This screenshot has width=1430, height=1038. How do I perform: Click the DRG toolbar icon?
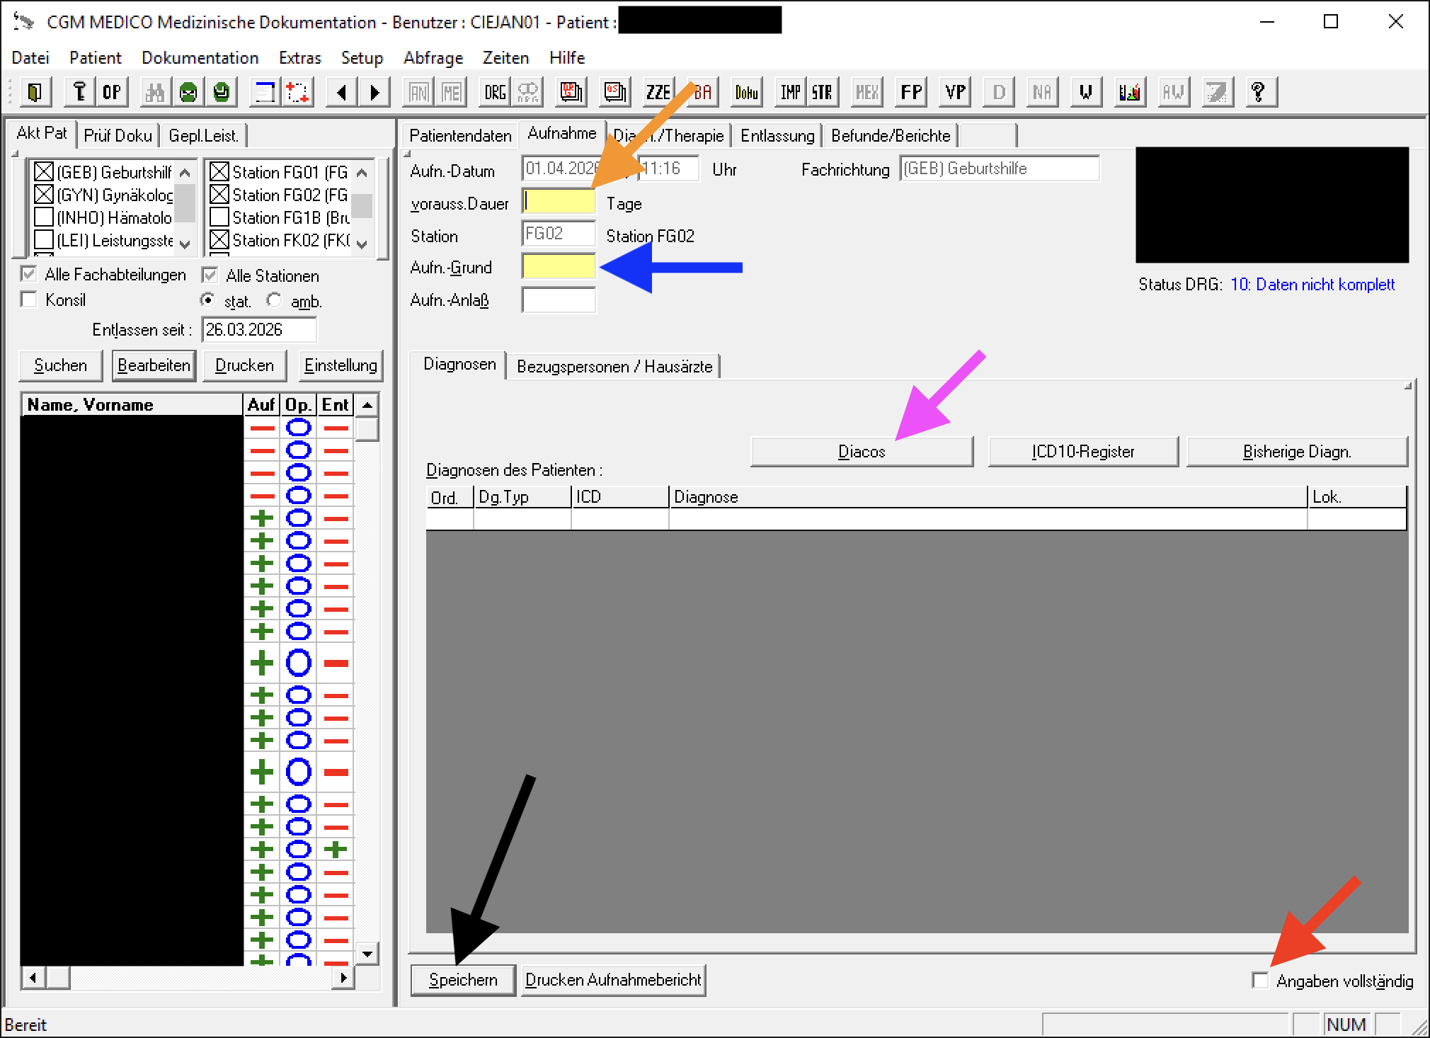[495, 92]
